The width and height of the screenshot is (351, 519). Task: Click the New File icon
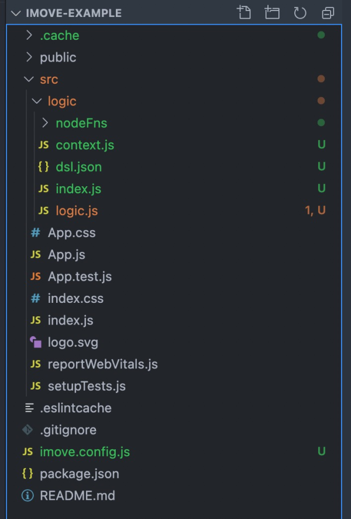coord(244,12)
